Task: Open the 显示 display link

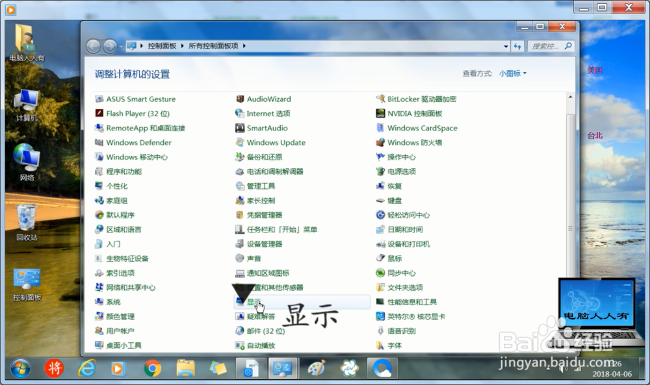Action: click(x=254, y=302)
